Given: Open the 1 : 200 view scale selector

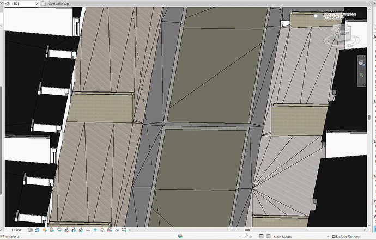Looking at the screenshot, I should click(16, 230).
